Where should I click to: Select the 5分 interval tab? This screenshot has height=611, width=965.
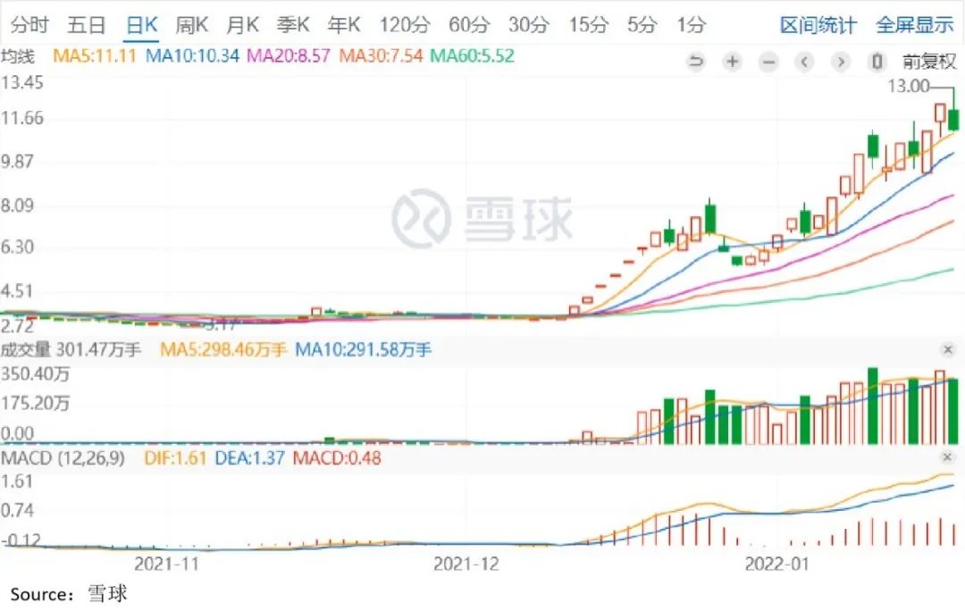point(642,25)
